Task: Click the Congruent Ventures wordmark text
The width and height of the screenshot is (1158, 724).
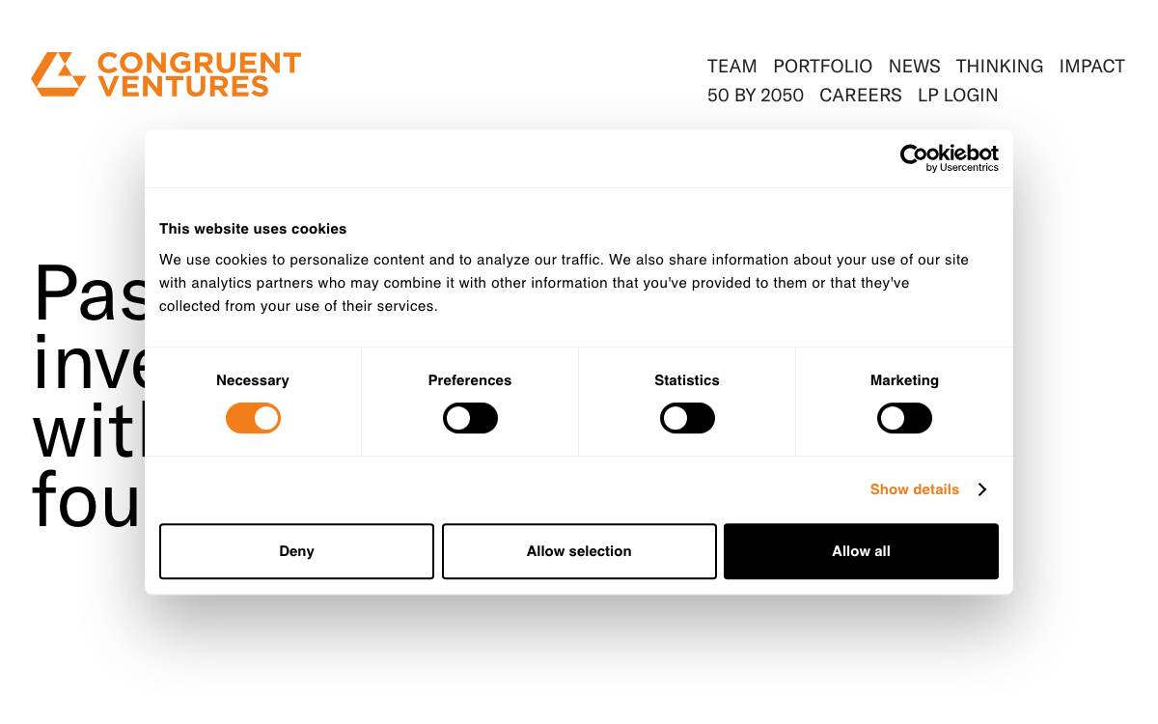Action: pos(199,74)
